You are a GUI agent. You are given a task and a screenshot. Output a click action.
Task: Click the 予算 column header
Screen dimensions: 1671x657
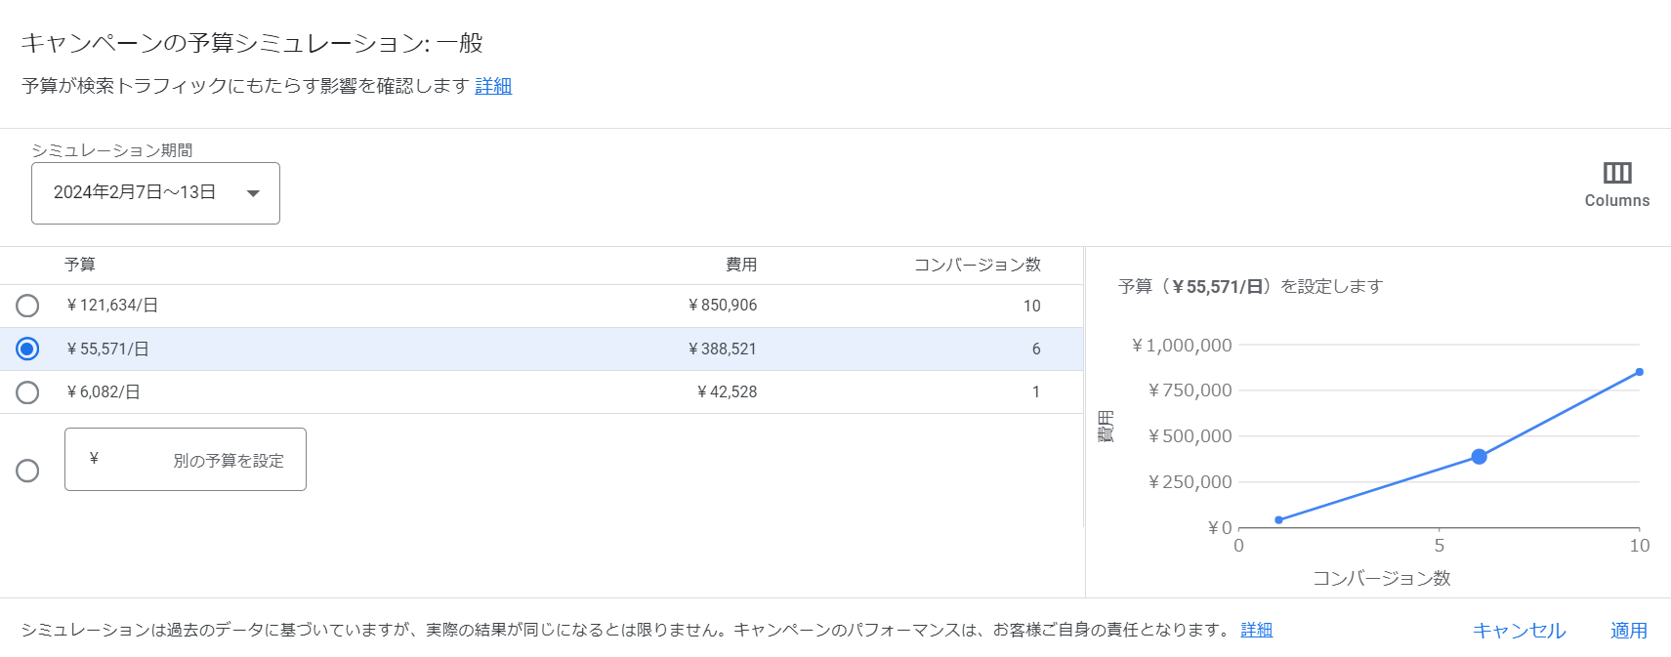[80, 265]
